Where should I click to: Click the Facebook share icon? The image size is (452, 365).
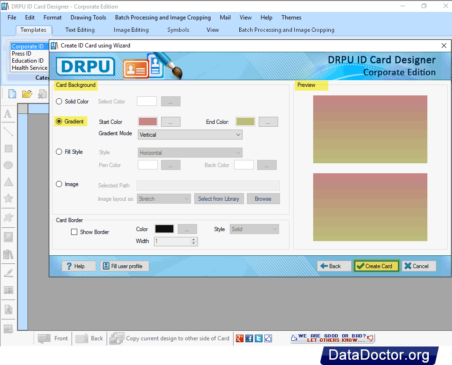(249, 338)
